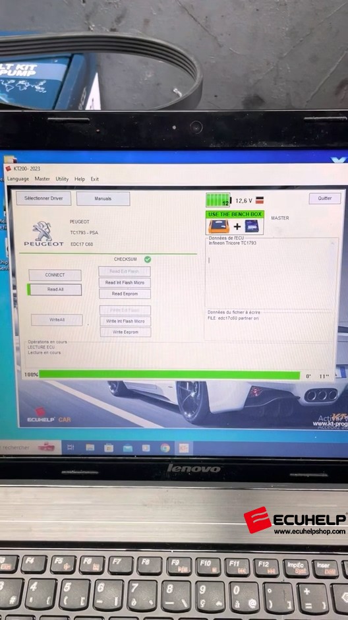Open the media app icon before Chrome
The height and width of the screenshot is (620, 348).
[x=146, y=448]
